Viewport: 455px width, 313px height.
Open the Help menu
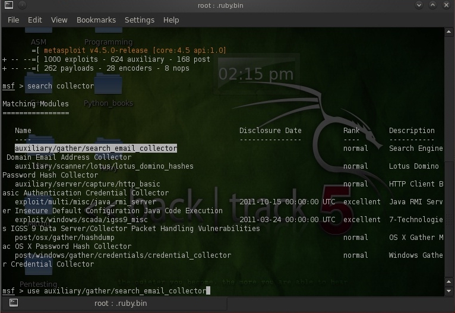tap(171, 20)
